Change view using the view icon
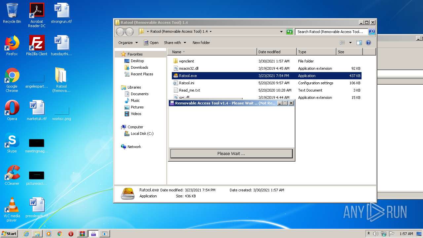 [x=342, y=43]
